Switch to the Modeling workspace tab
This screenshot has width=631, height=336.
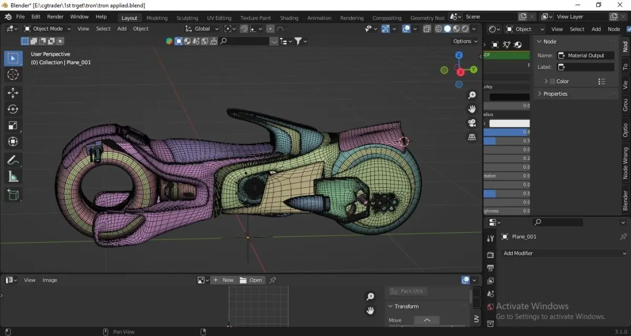tap(157, 18)
